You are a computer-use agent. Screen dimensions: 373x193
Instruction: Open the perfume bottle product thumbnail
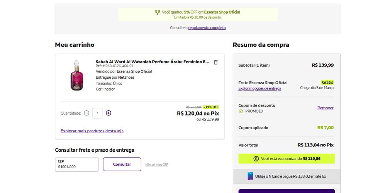[76, 75]
